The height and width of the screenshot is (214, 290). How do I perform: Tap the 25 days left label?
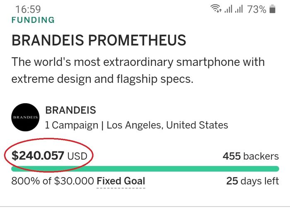coord(252,181)
